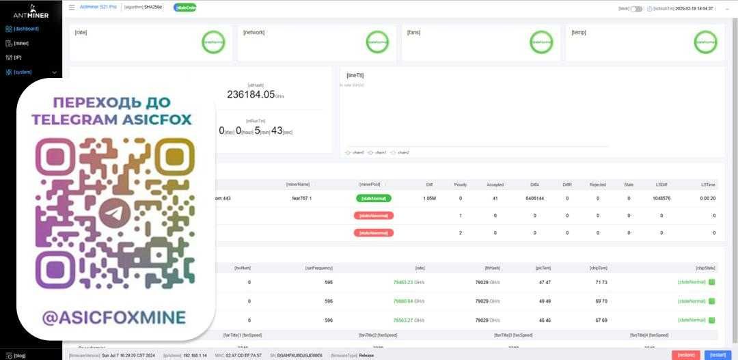Click the rate value 78563.27 GH/s
Image resolution: width=738 pixels, height=360 pixels.
409,320
